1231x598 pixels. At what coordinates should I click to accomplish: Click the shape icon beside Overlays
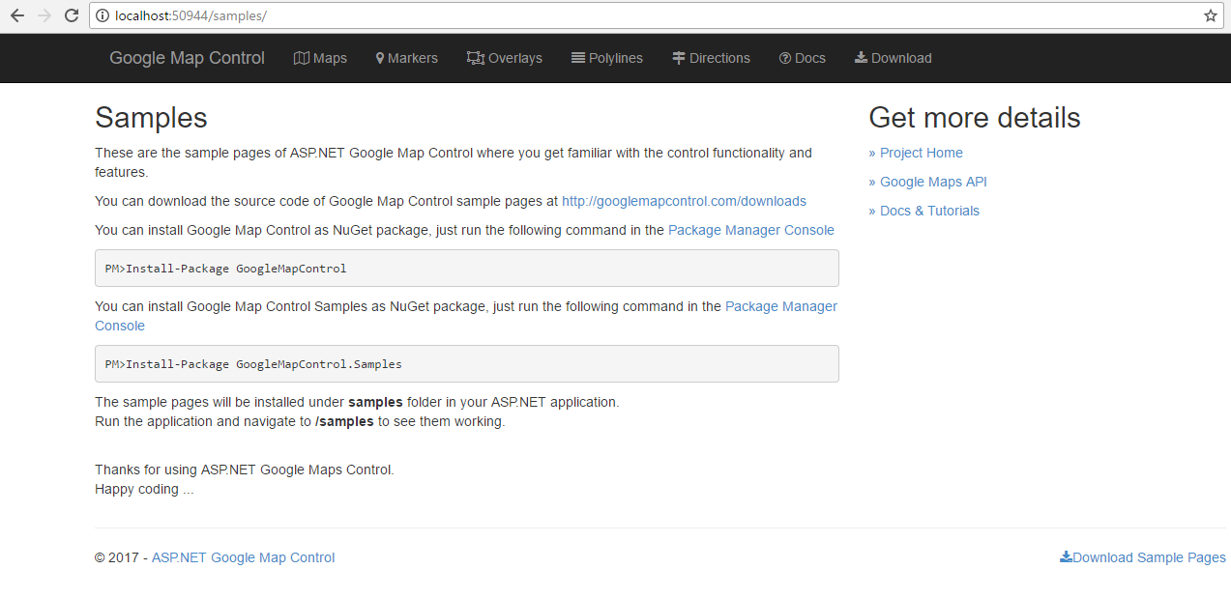[475, 58]
